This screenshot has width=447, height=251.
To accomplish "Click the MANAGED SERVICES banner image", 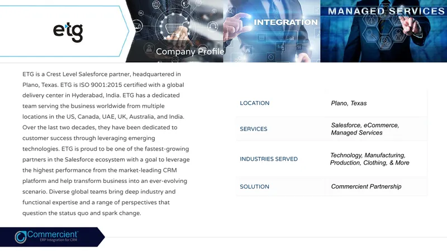I will [384, 31].
